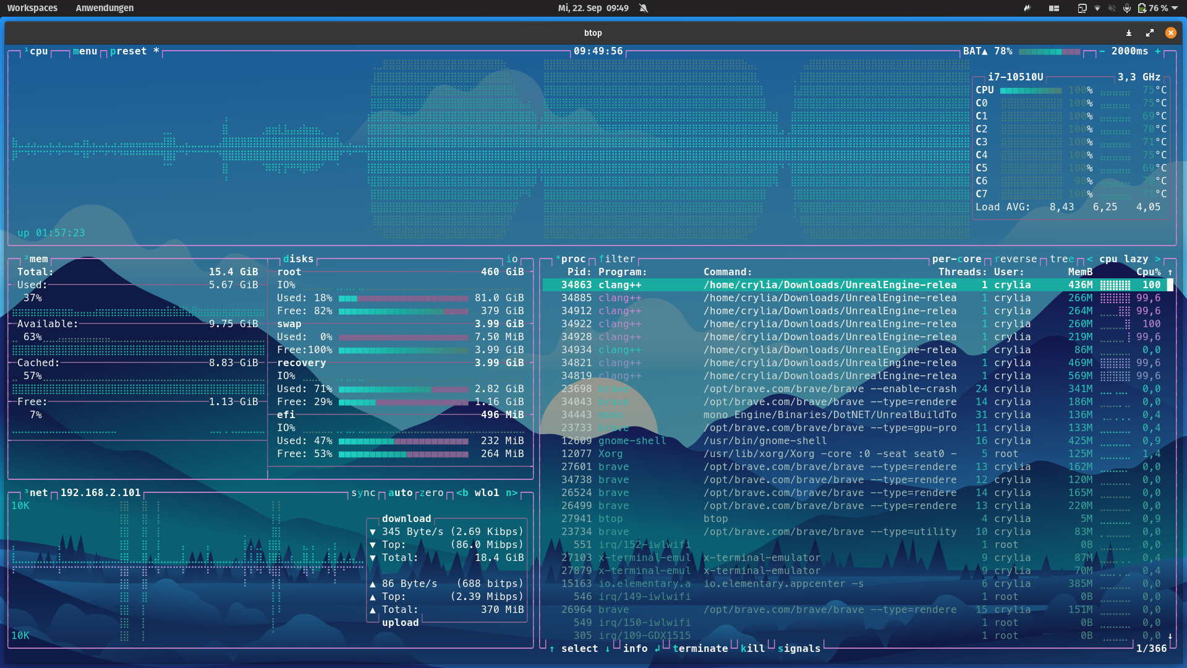Open the btop menu

pyautogui.click(x=85, y=51)
